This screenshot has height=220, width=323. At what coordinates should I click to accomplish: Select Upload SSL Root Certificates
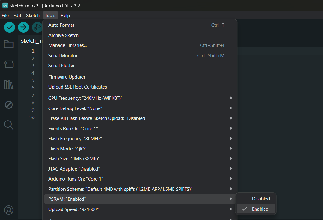coord(140,87)
